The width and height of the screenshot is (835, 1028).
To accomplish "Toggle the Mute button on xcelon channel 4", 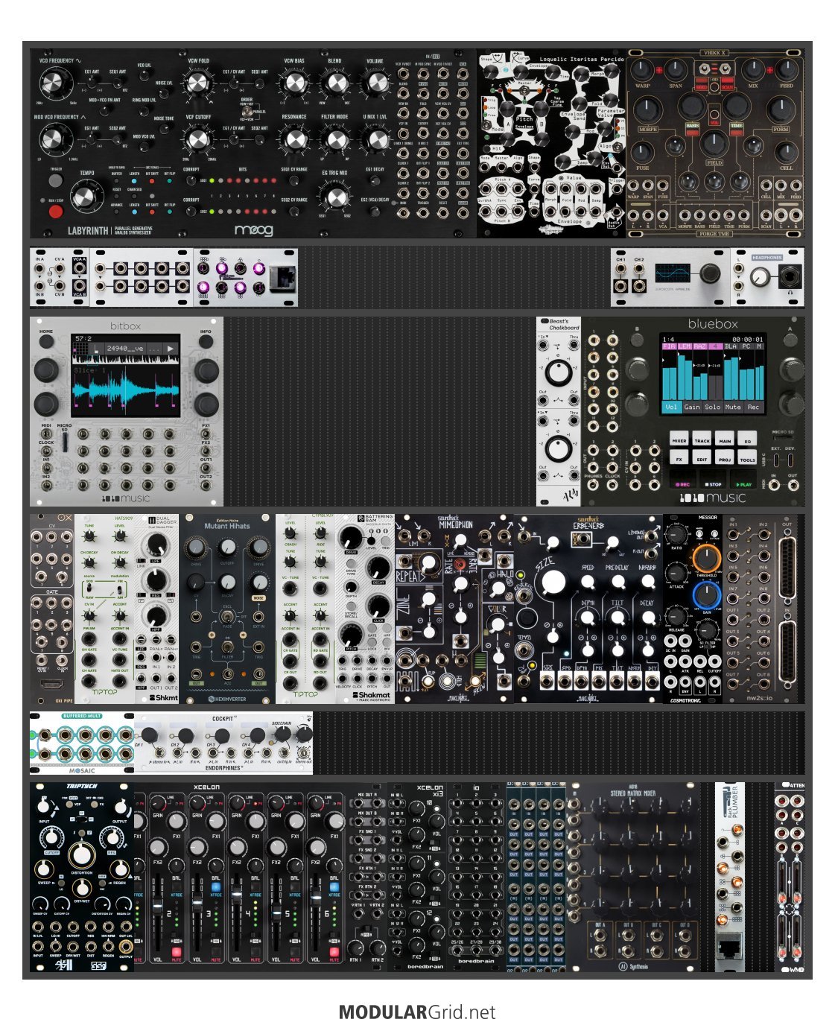I will coord(255,952).
